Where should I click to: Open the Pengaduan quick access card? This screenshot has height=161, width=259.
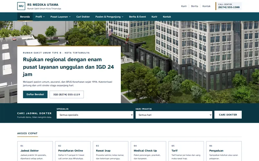point(224,151)
